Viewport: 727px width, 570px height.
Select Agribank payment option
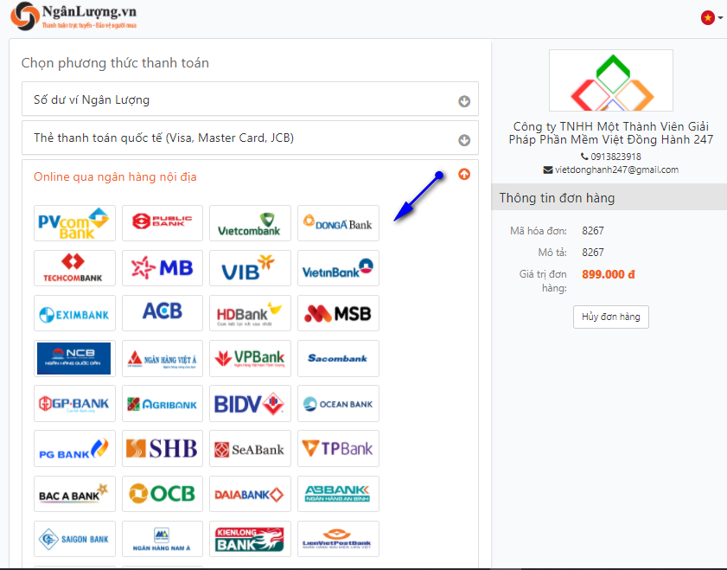pos(163,403)
